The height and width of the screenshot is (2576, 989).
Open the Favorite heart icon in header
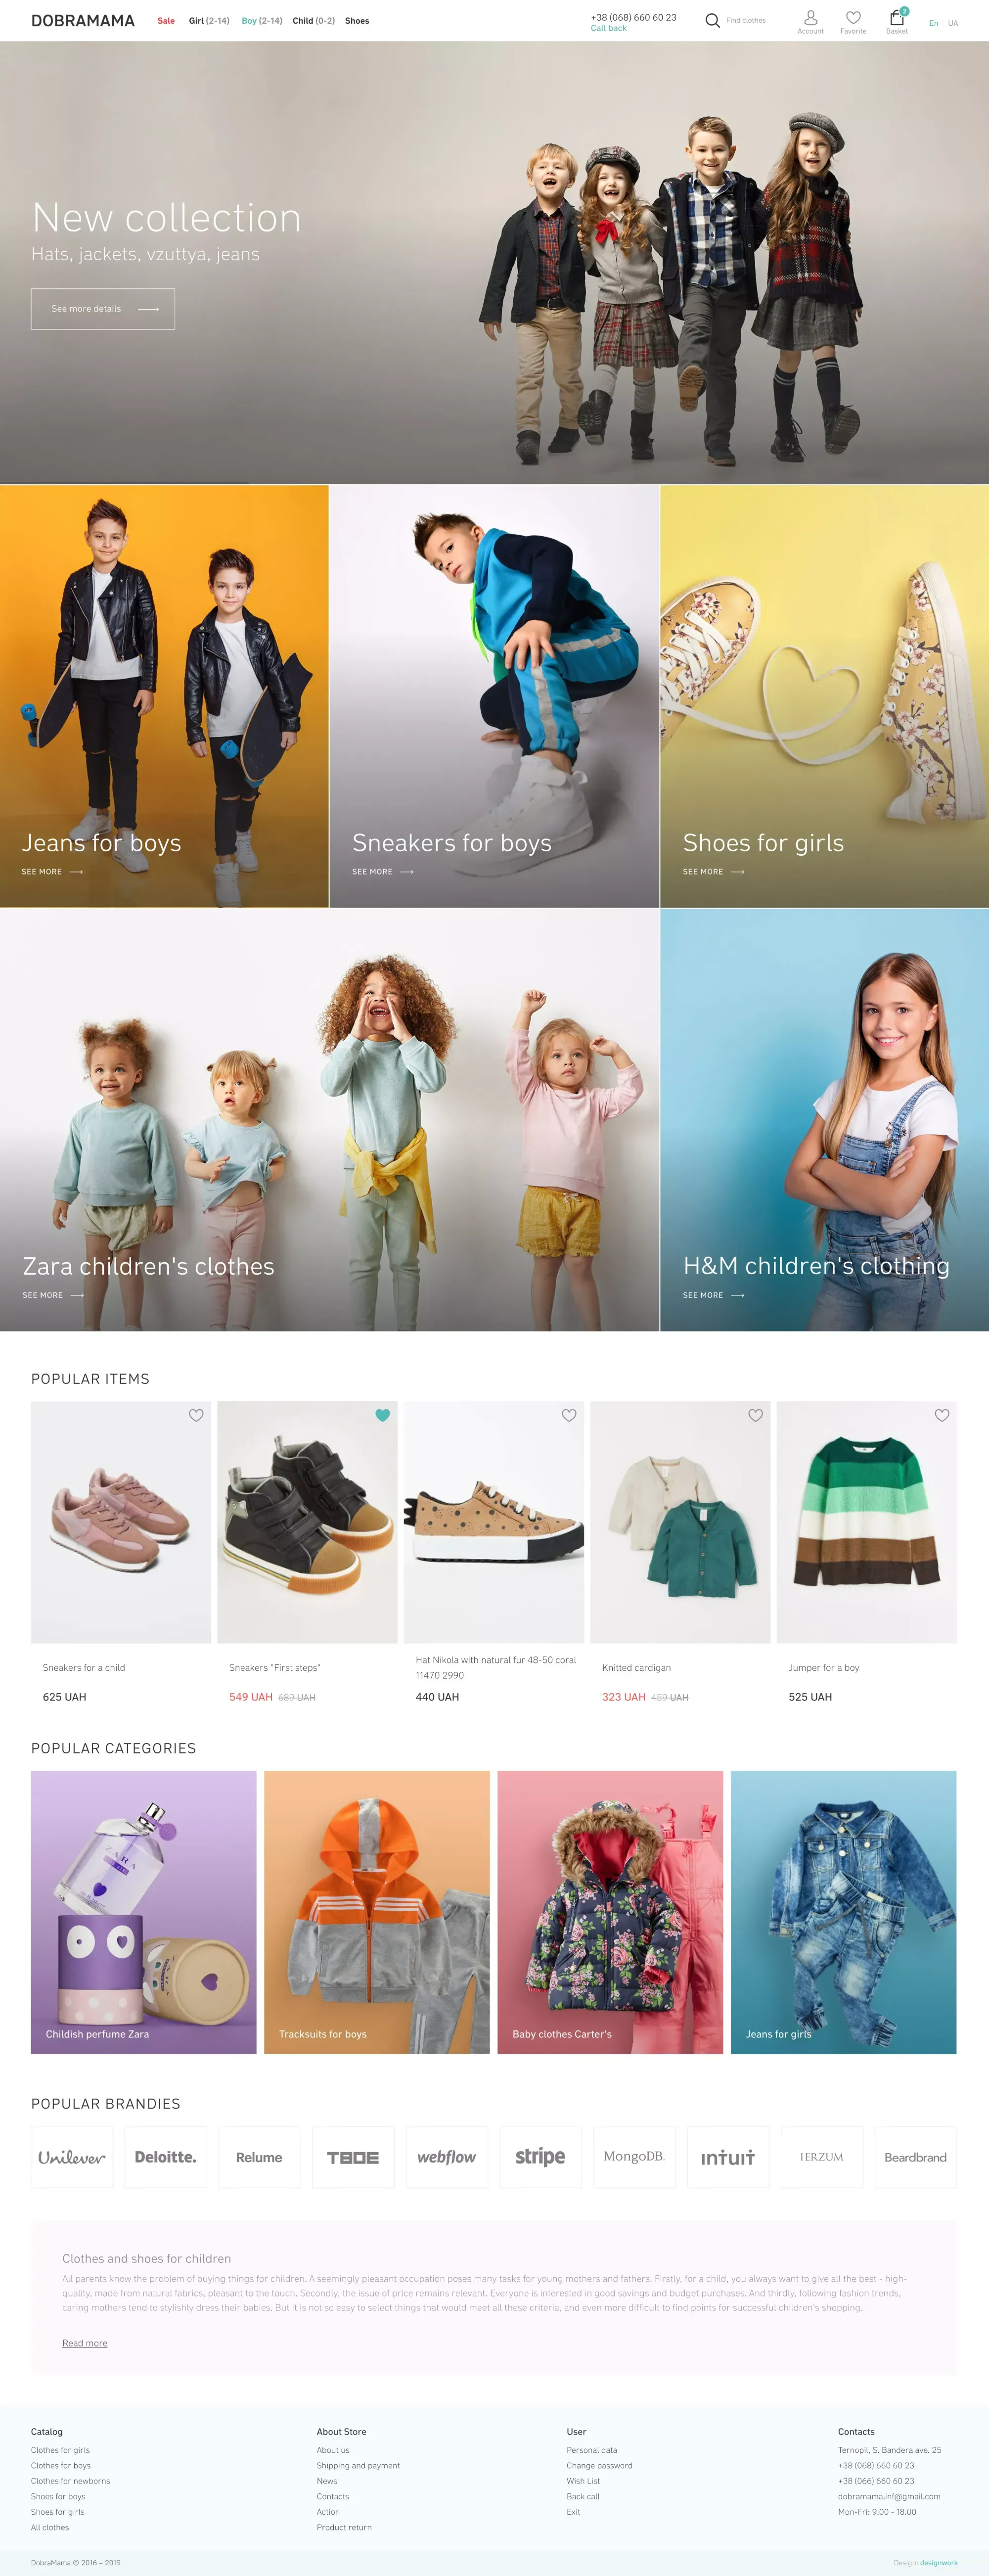(x=853, y=17)
